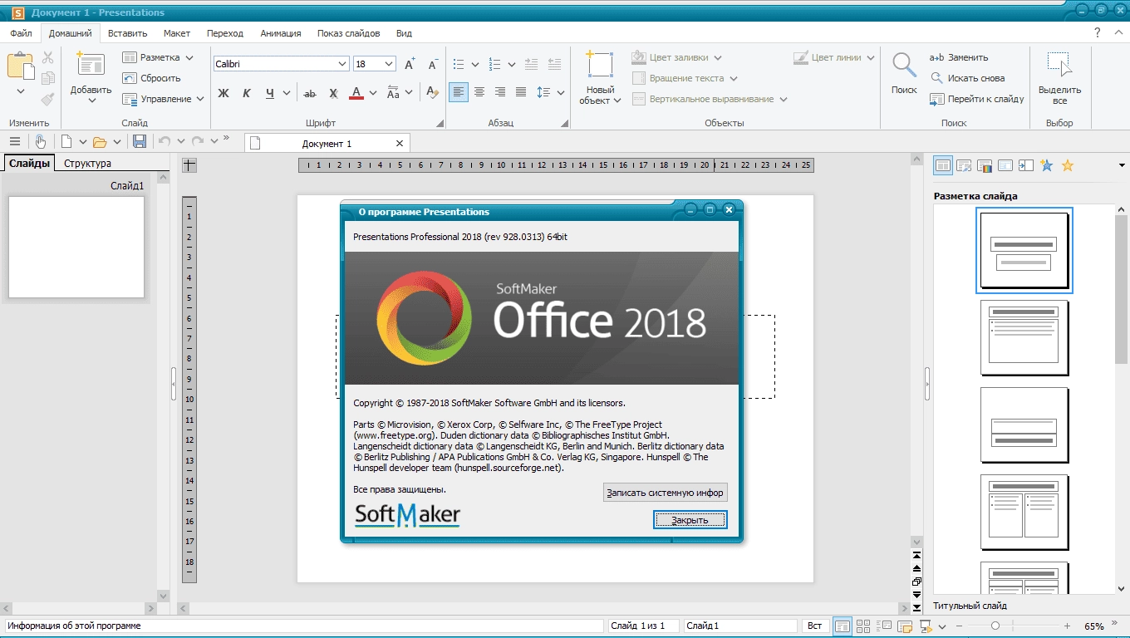Select align right button
Screen dimensions: 1130x638
pos(500,92)
